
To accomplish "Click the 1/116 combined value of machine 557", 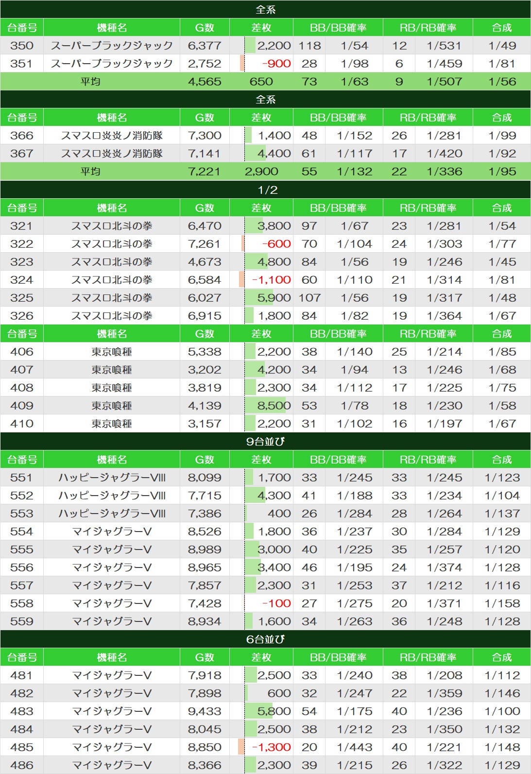I will tap(502, 585).
